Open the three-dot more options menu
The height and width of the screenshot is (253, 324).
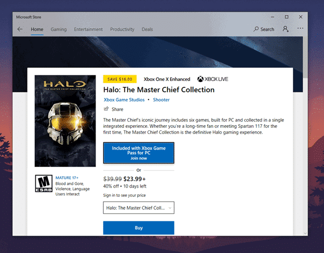tap(300, 29)
